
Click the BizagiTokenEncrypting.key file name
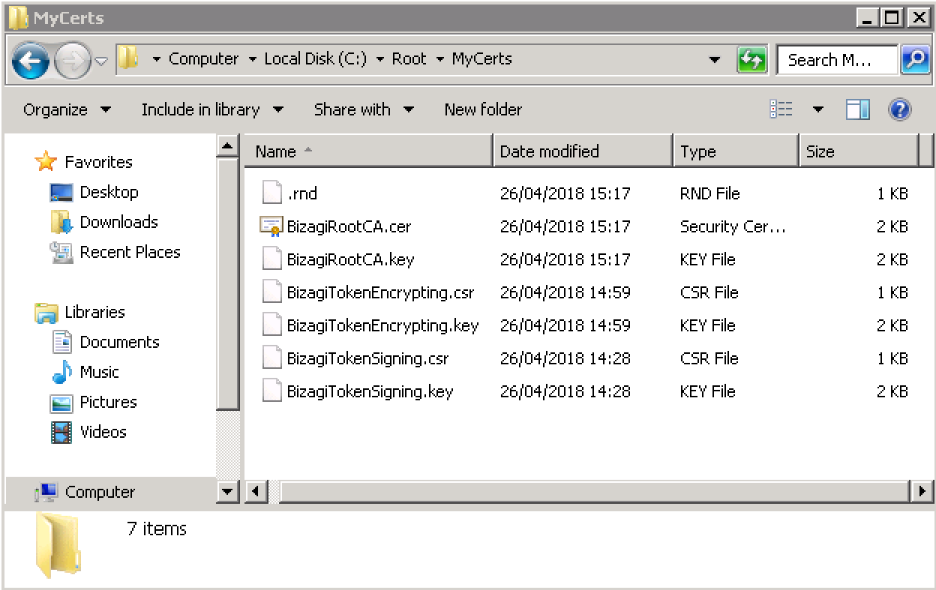pyautogui.click(x=382, y=325)
